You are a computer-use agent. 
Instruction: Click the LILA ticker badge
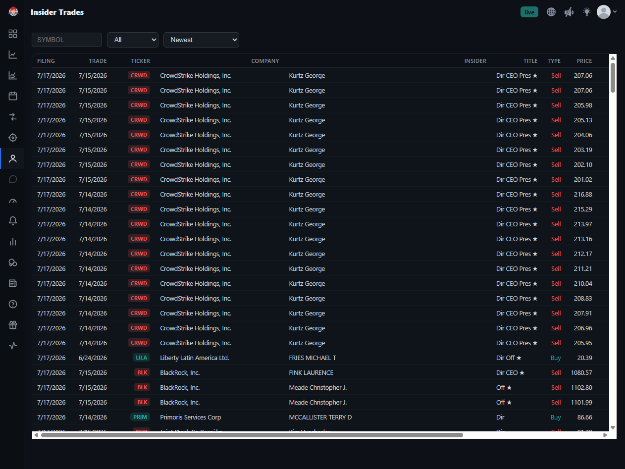141,358
